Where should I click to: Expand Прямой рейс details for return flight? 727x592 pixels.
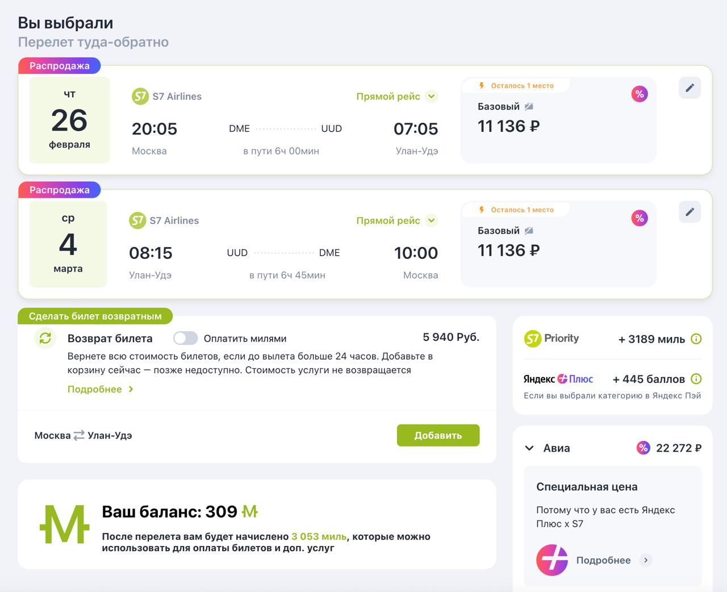point(432,220)
